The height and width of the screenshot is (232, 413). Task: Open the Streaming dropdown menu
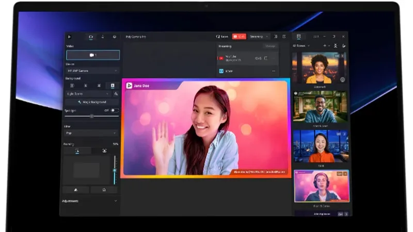coord(259,37)
